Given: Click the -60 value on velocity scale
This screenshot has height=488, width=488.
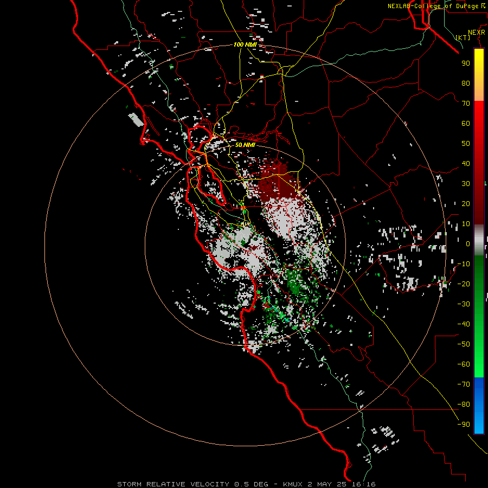Looking at the screenshot, I should point(464,364).
